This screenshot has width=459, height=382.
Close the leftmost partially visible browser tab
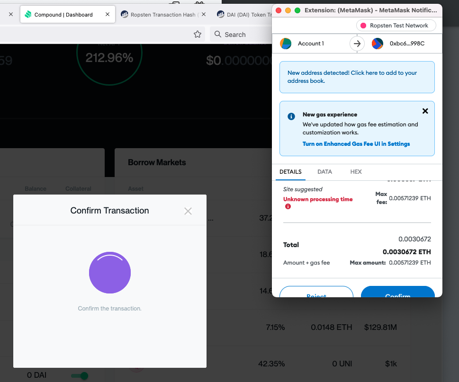pyautogui.click(x=11, y=14)
